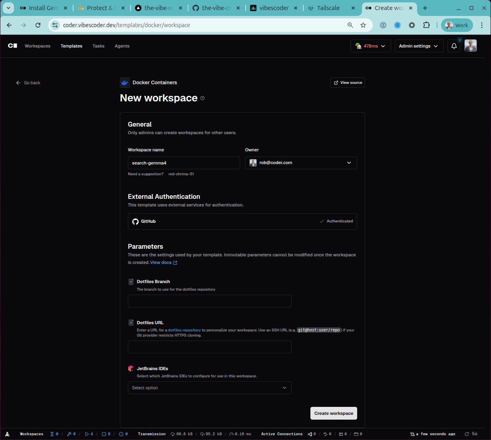
Task: Click the Active Connections label in status bar
Action: (282, 434)
